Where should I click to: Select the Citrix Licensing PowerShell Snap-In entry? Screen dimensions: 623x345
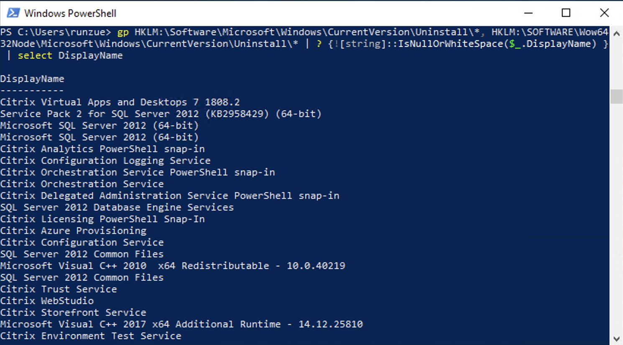(x=102, y=219)
